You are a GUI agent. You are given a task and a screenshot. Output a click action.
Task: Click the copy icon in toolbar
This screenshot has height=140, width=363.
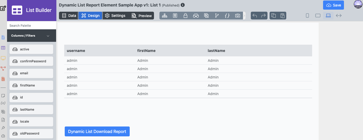pos(273,16)
